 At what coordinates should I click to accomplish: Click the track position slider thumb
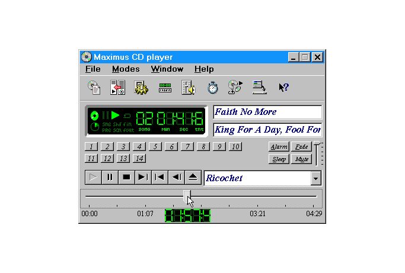pos(187,197)
